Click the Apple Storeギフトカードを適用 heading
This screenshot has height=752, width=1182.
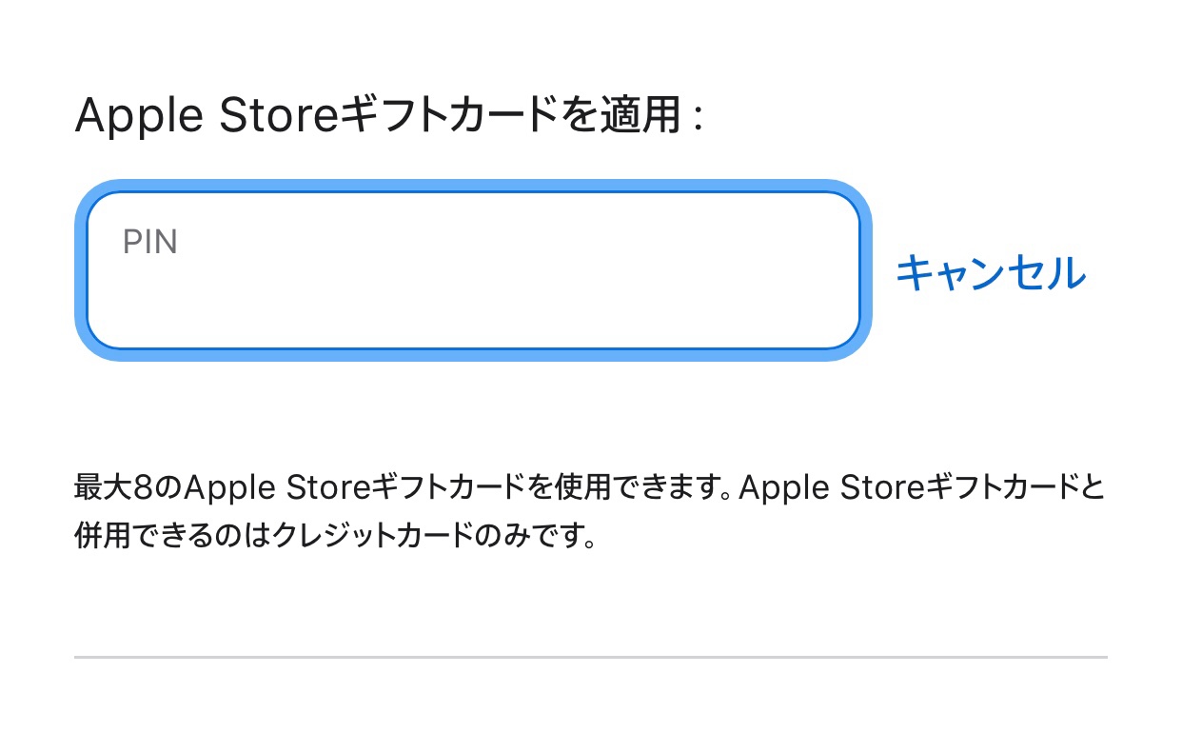(388, 117)
